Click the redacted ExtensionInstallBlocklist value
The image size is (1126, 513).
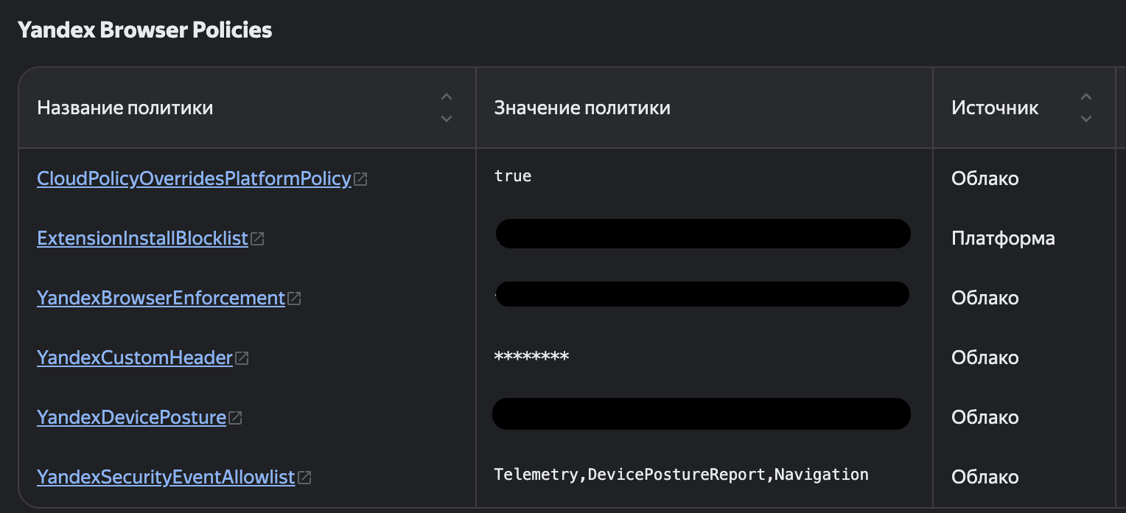coord(703,234)
